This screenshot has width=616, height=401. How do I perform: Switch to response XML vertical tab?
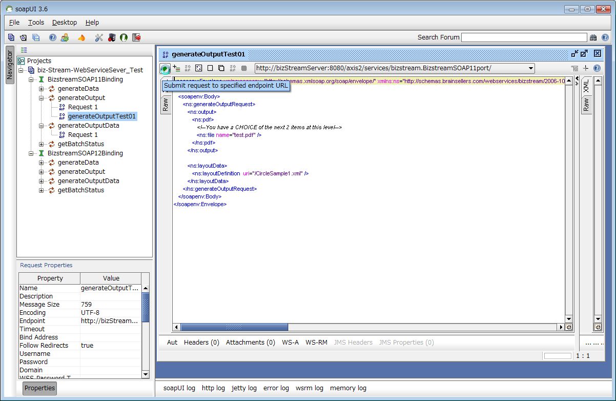586,87
